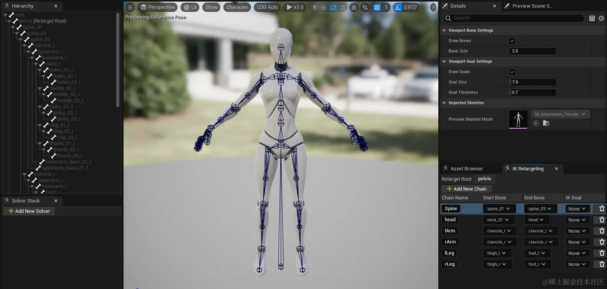The image size is (607, 289).
Task: Open the Details panel settings gear
Action: point(601,18)
